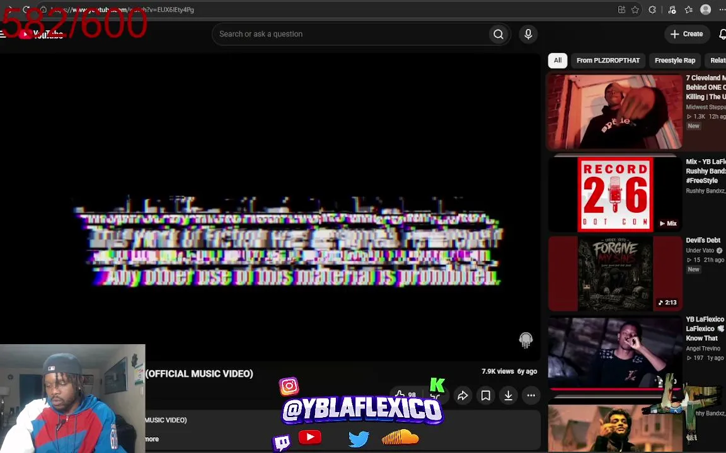Open more actions ellipsis under the video

(531, 395)
